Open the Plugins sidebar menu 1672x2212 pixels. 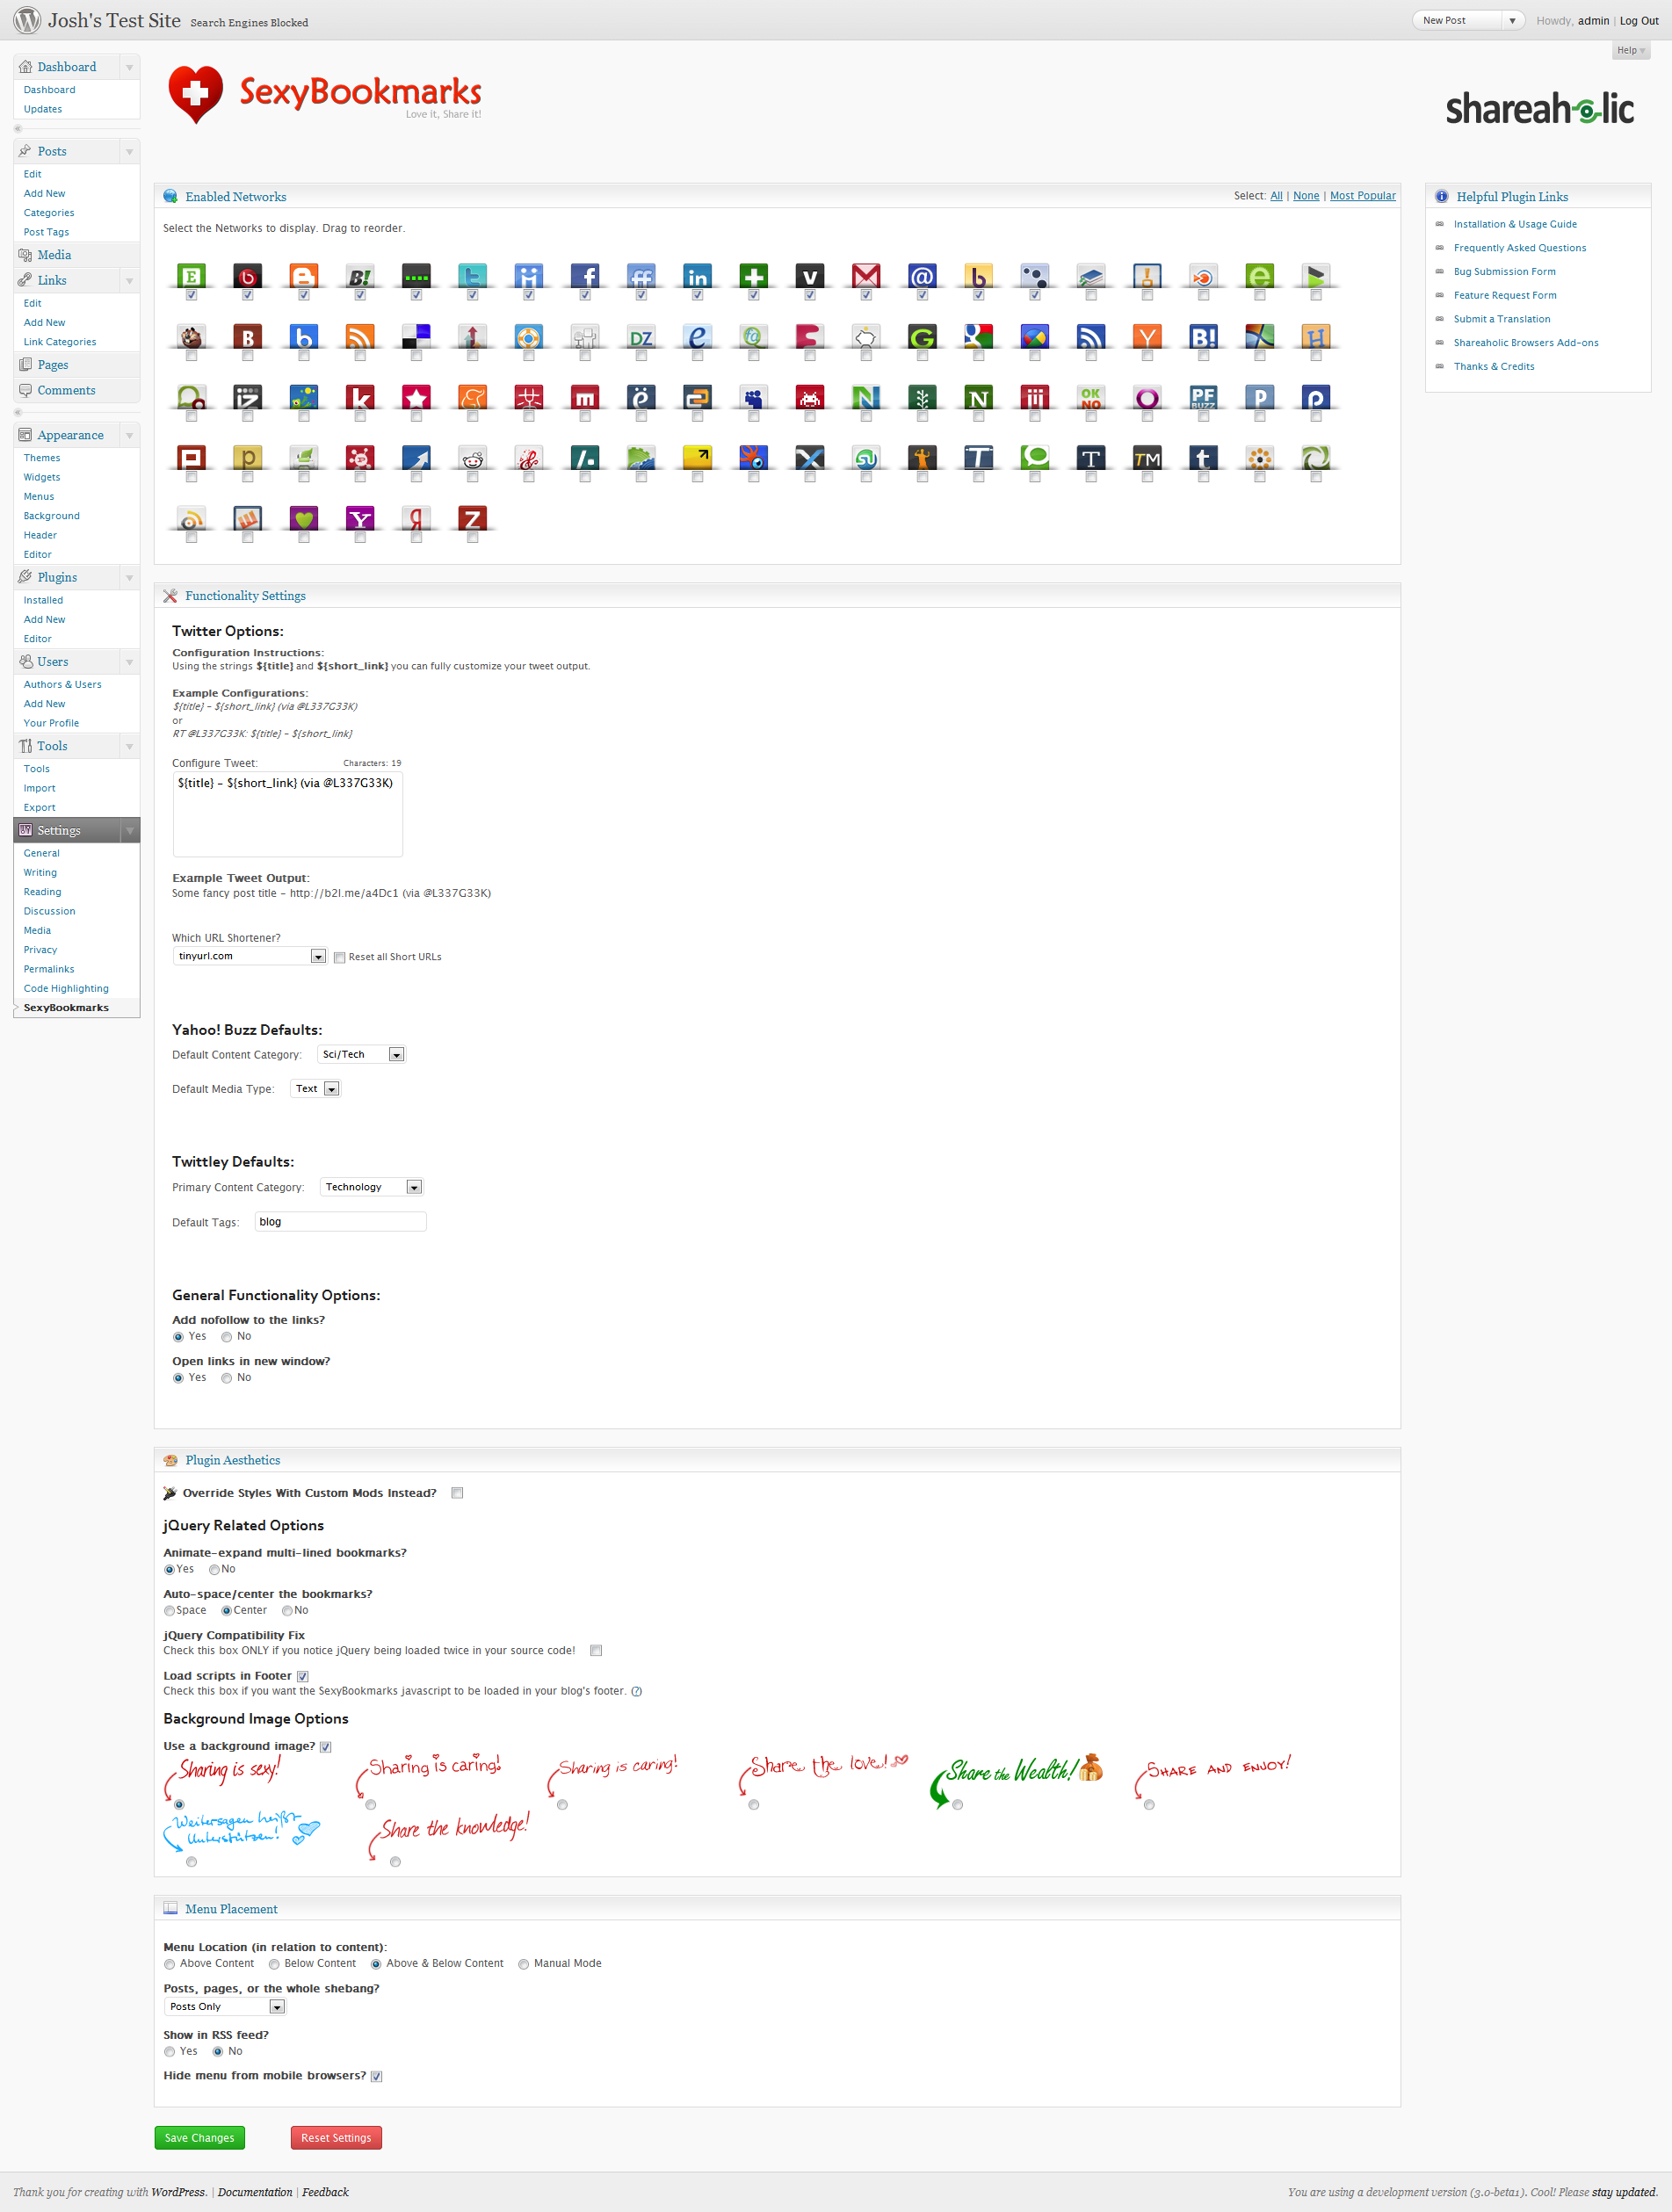[57, 577]
